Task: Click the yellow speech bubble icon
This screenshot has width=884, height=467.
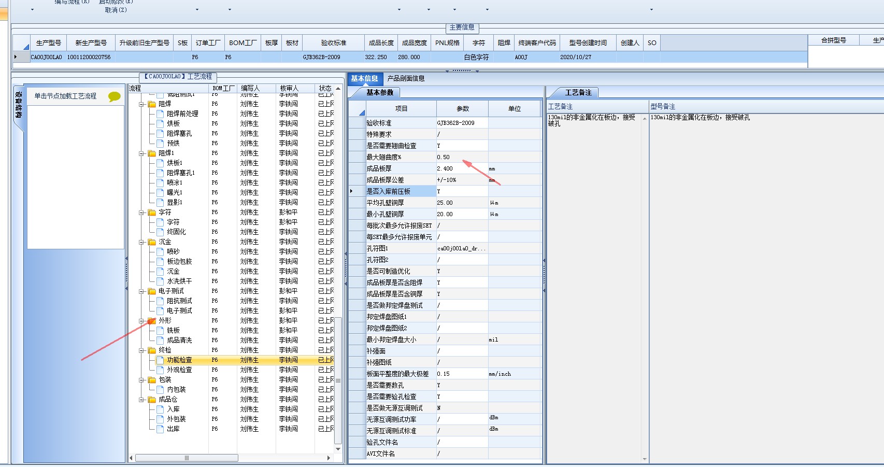Action: pyautogui.click(x=115, y=96)
